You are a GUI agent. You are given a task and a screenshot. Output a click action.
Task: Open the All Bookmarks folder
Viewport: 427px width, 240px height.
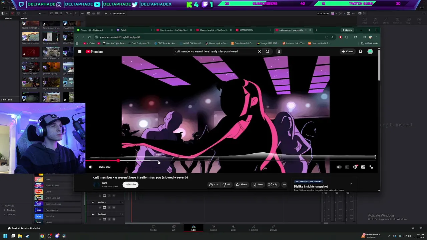370,43
